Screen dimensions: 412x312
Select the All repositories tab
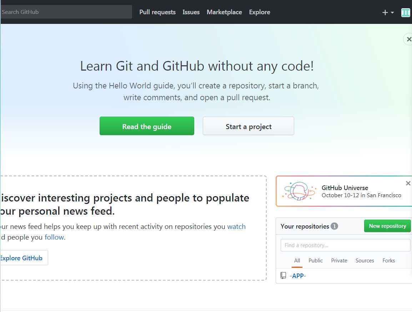click(297, 261)
